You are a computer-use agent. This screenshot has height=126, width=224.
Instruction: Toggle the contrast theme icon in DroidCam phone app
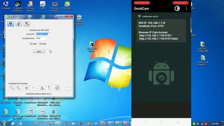[177, 8]
